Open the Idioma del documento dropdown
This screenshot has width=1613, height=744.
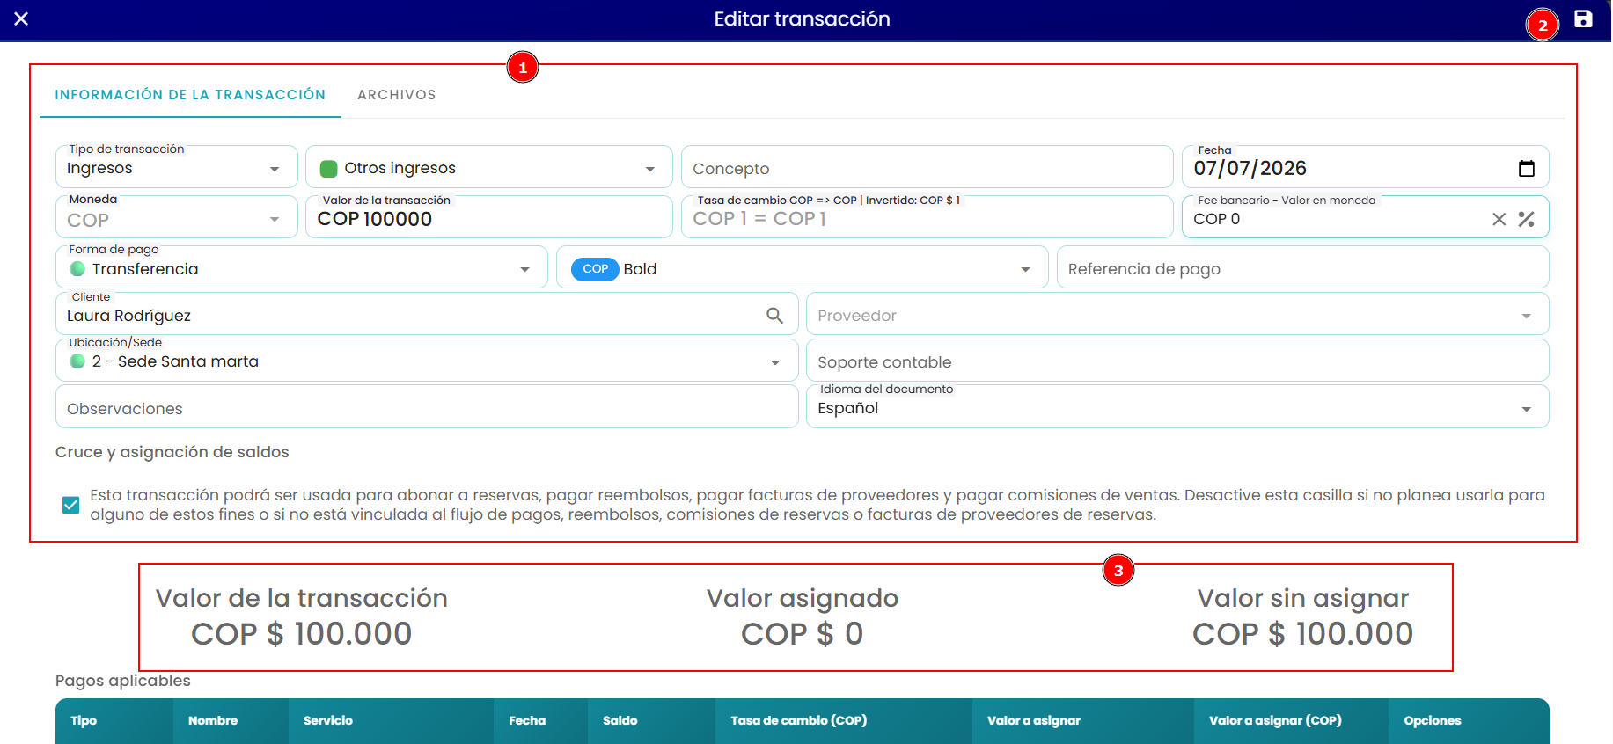1527,409
